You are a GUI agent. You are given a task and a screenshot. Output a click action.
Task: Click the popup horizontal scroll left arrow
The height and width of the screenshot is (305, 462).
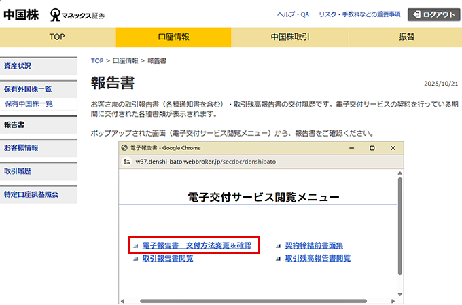coord(122,301)
